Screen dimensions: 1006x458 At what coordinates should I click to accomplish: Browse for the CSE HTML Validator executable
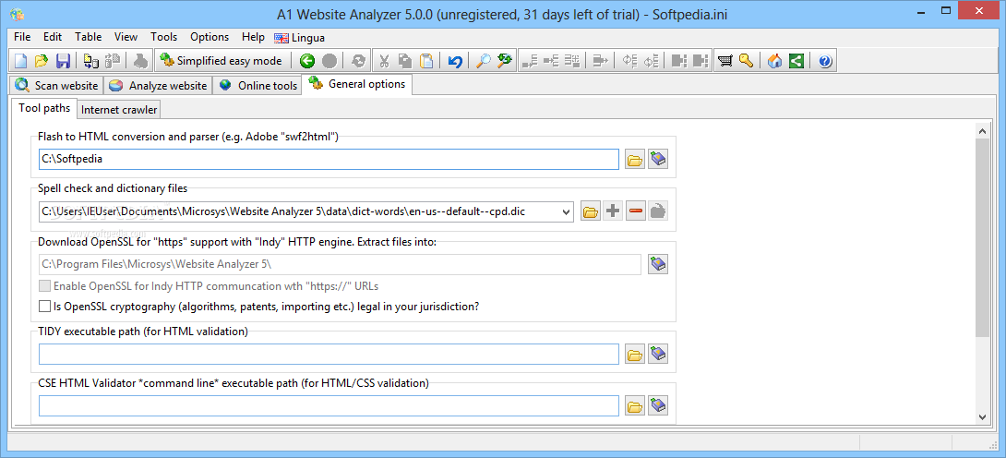[x=635, y=405]
